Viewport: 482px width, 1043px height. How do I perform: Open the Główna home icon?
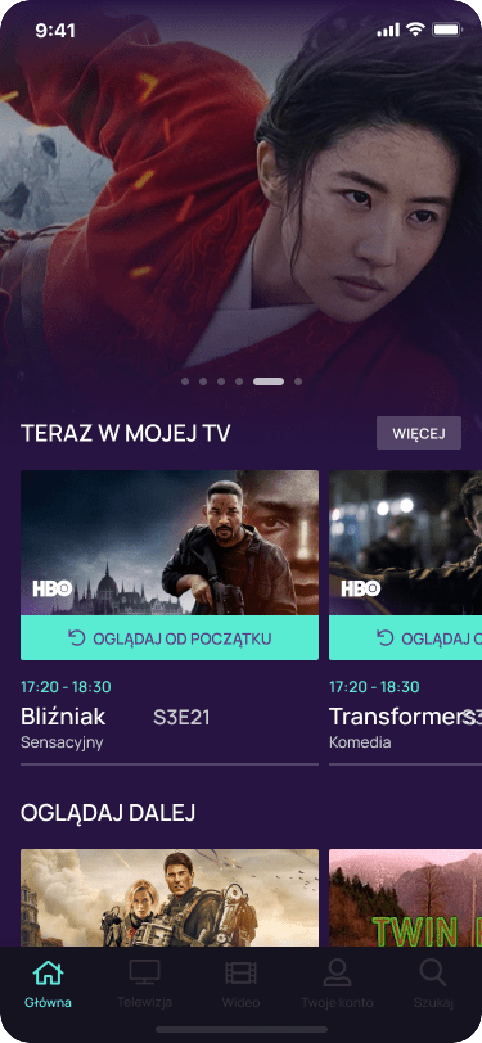click(48, 973)
